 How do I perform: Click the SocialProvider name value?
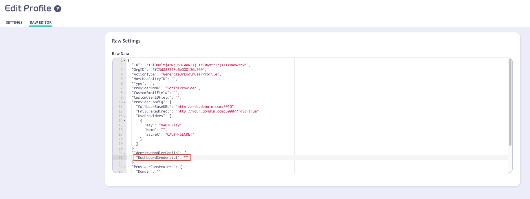pos(182,88)
